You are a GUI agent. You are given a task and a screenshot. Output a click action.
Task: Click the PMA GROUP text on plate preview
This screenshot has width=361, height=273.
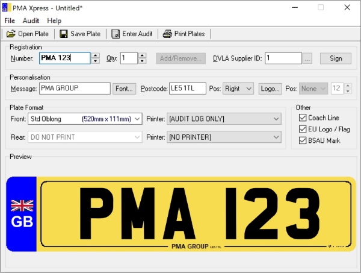(x=190, y=246)
